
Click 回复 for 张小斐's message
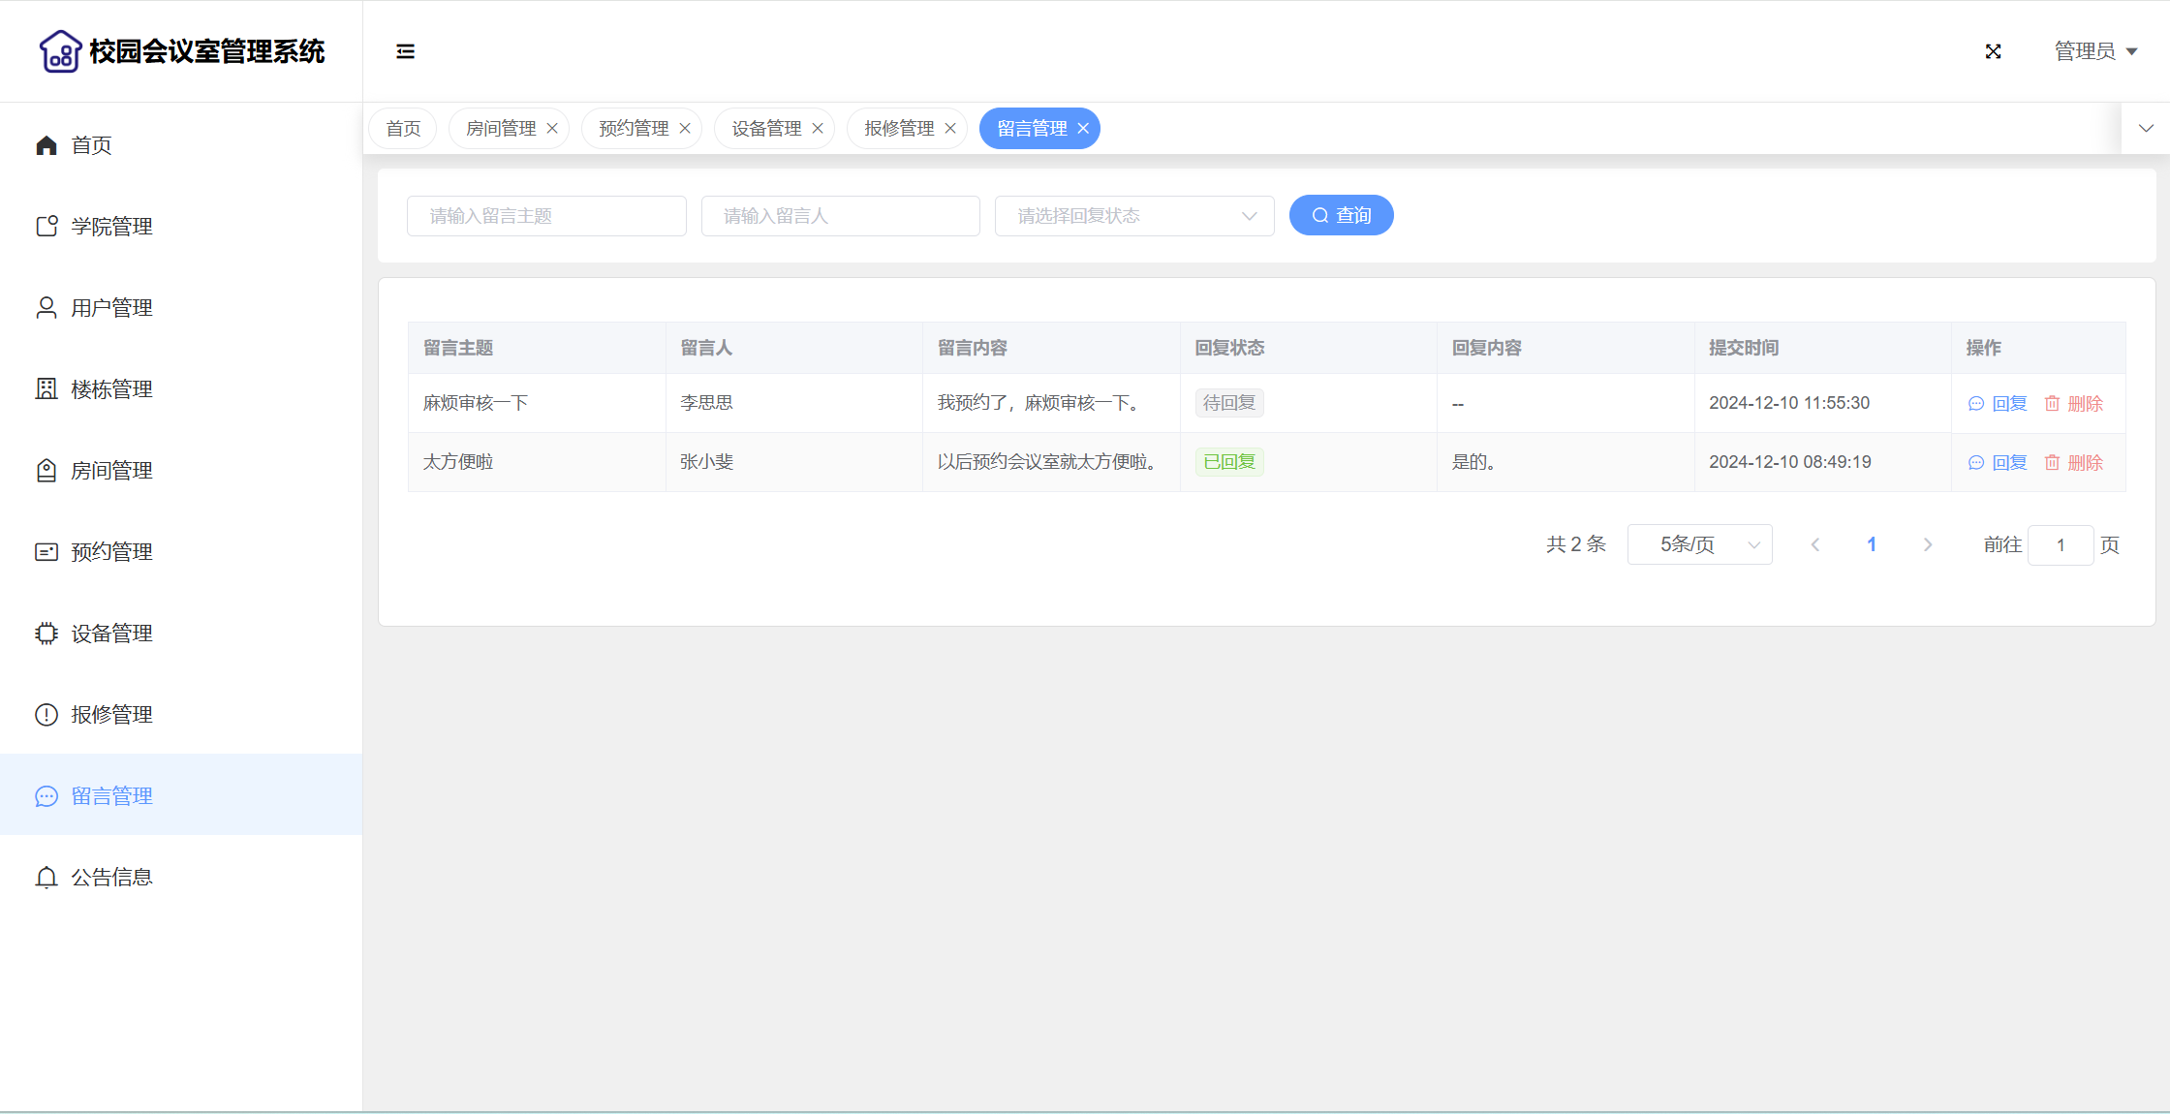click(x=1999, y=463)
